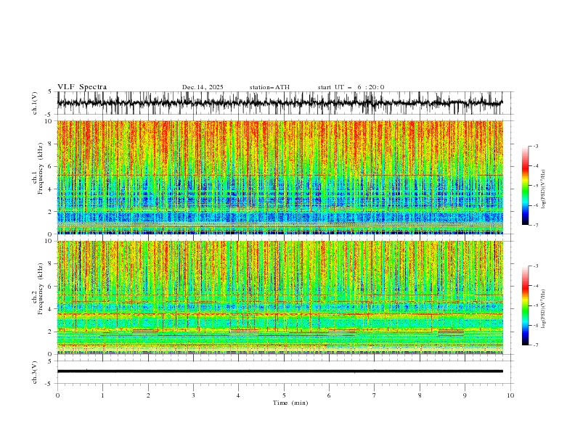Click time axis tick label '8'
This screenshot has height=444, width=575.
point(420,395)
